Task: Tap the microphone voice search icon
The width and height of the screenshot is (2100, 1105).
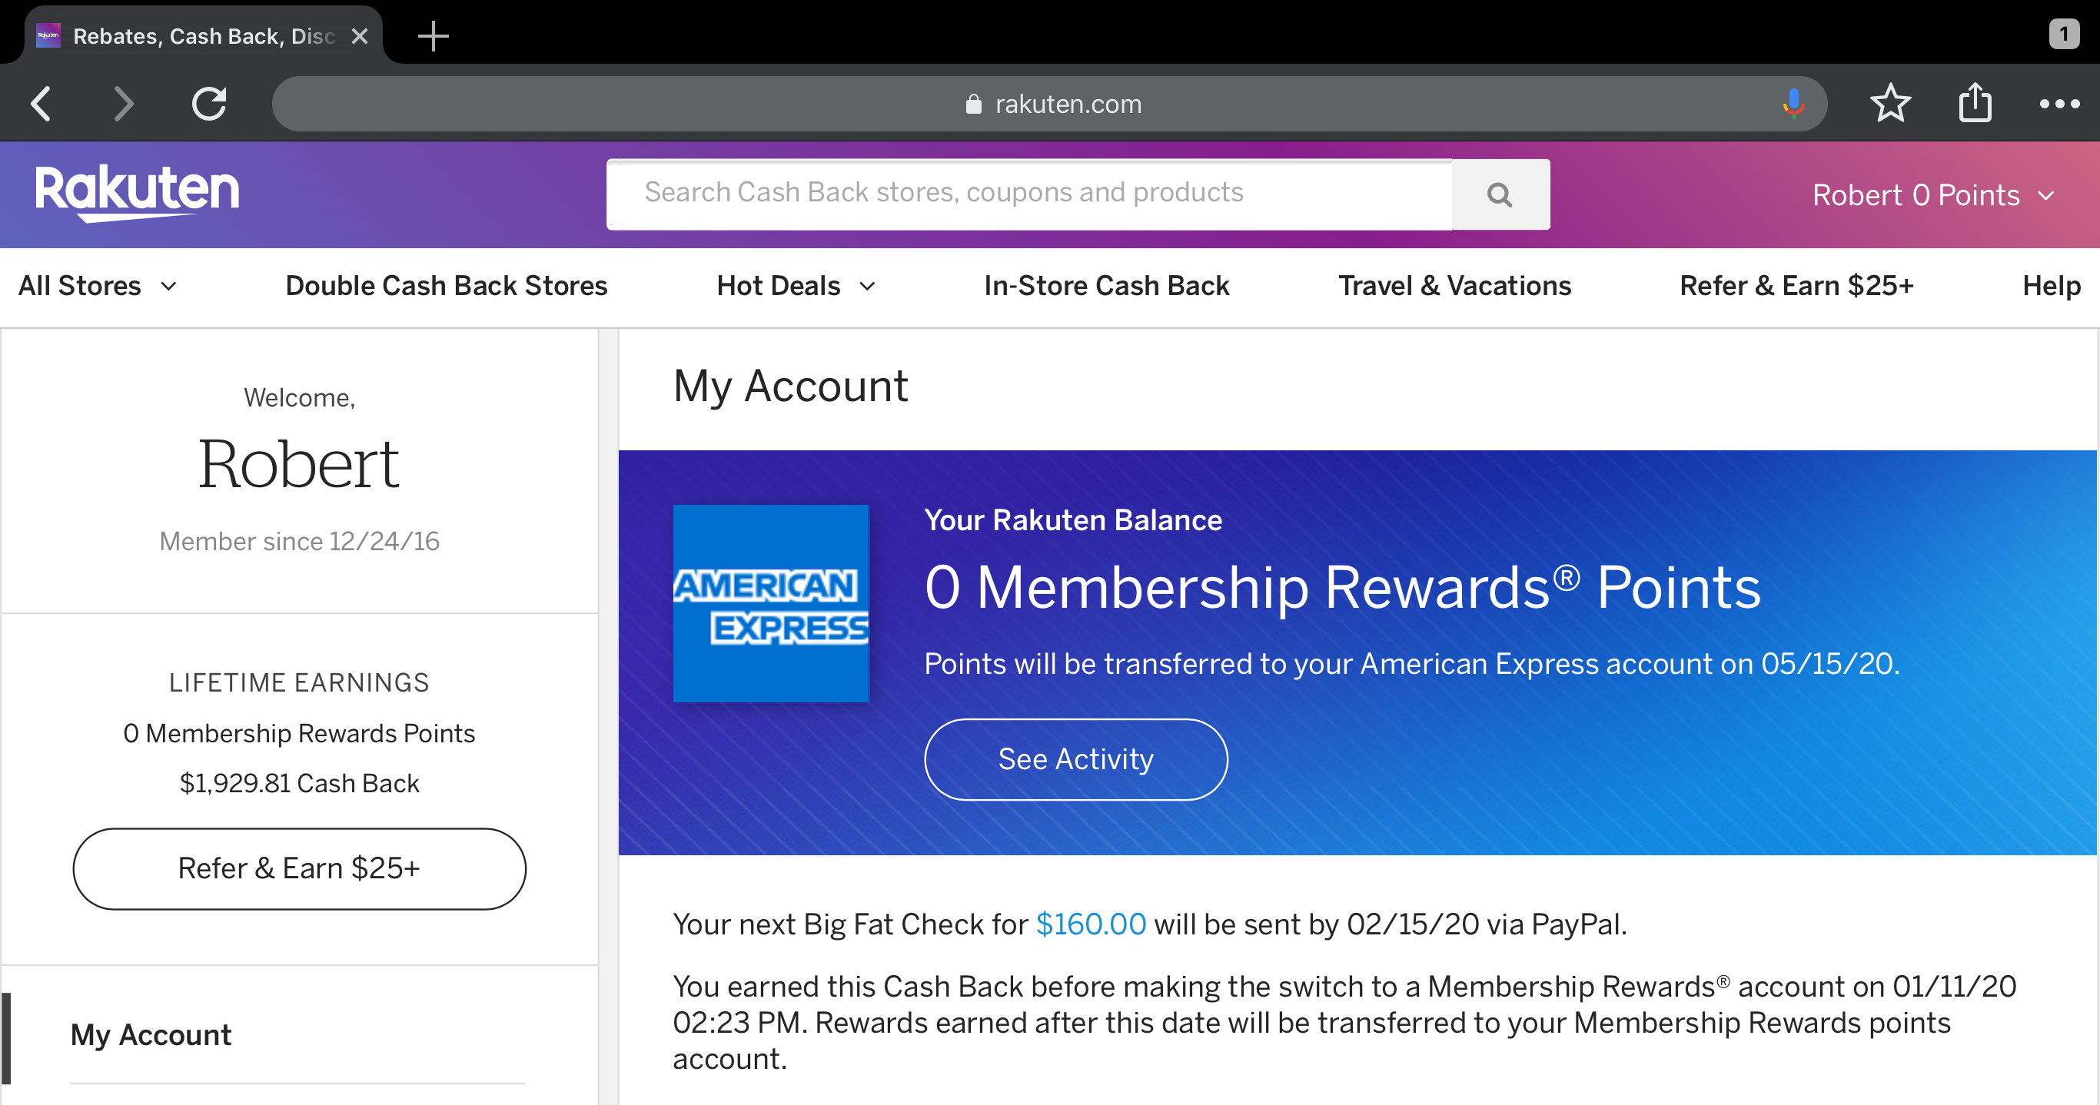Action: tap(1793, 104)
